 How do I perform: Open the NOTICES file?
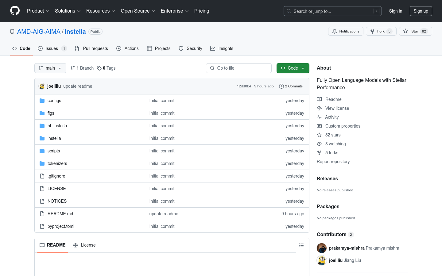point(57,201)
